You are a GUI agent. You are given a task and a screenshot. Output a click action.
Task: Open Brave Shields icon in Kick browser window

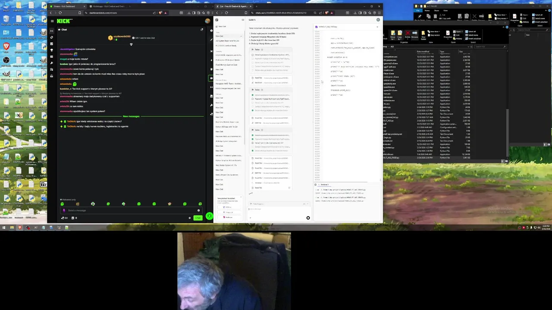(160, 13)
